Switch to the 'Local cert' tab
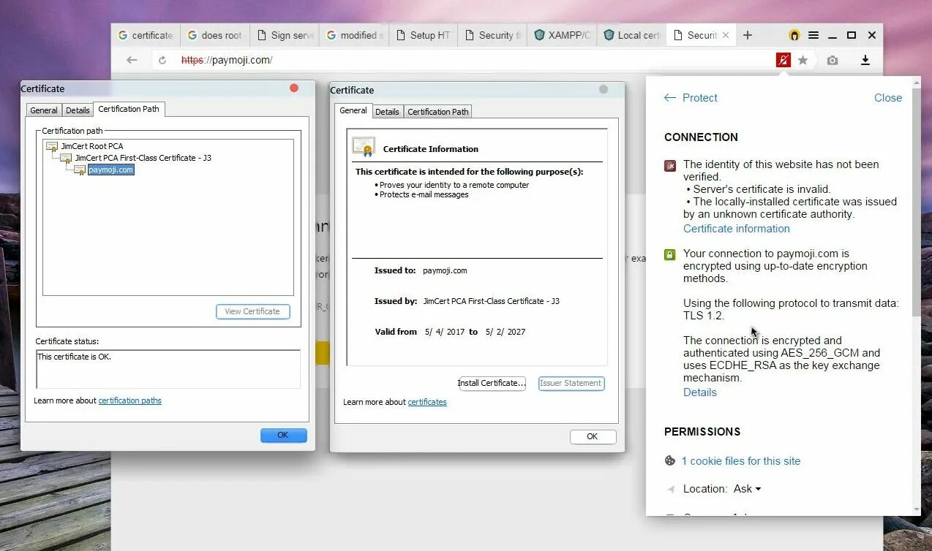The image size is (932, 551). (x=631, y=35)
